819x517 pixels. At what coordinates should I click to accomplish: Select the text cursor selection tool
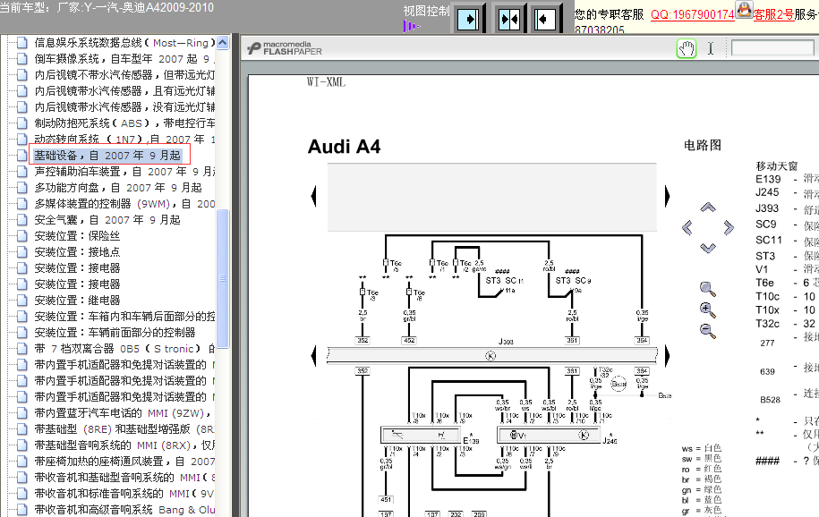[711, 48]
